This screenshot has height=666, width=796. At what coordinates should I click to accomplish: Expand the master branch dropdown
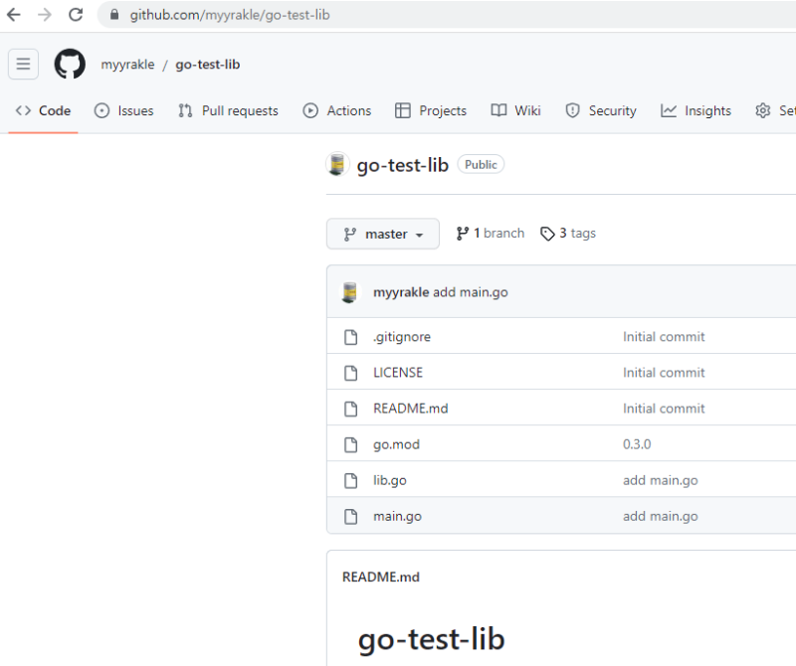pyautogui.click(x=383, y=235)
